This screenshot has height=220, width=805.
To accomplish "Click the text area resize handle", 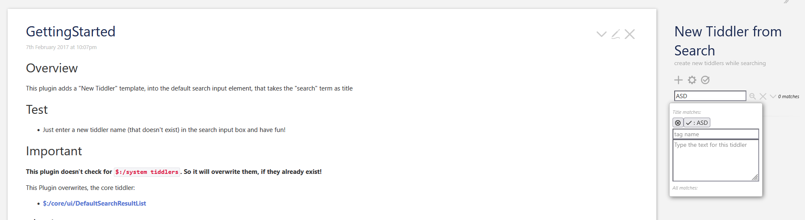I will coord(755,178).
